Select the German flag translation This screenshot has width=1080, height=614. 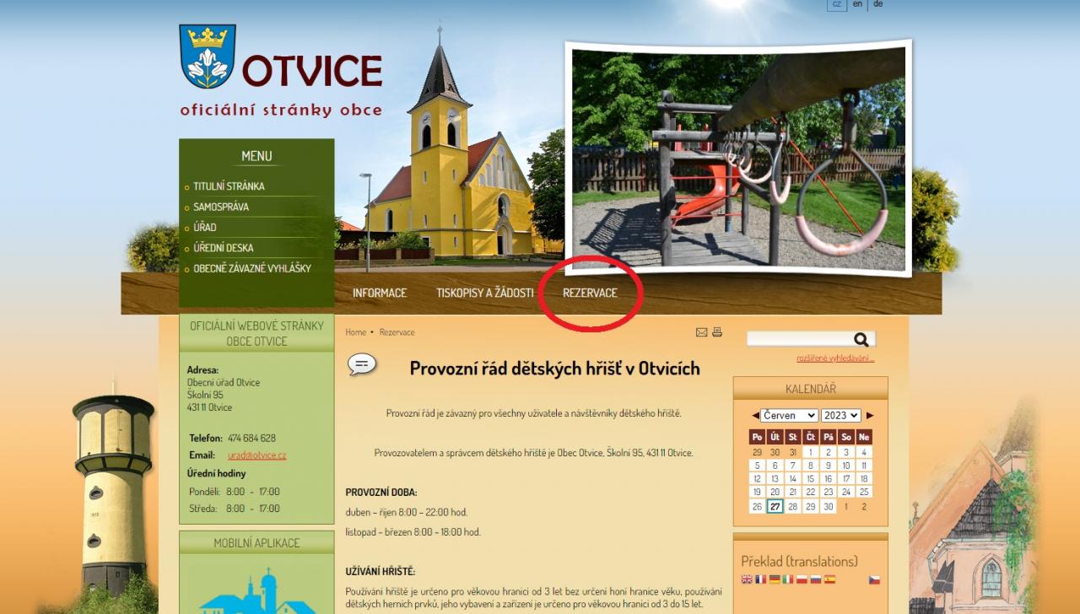tap(775, 579)
